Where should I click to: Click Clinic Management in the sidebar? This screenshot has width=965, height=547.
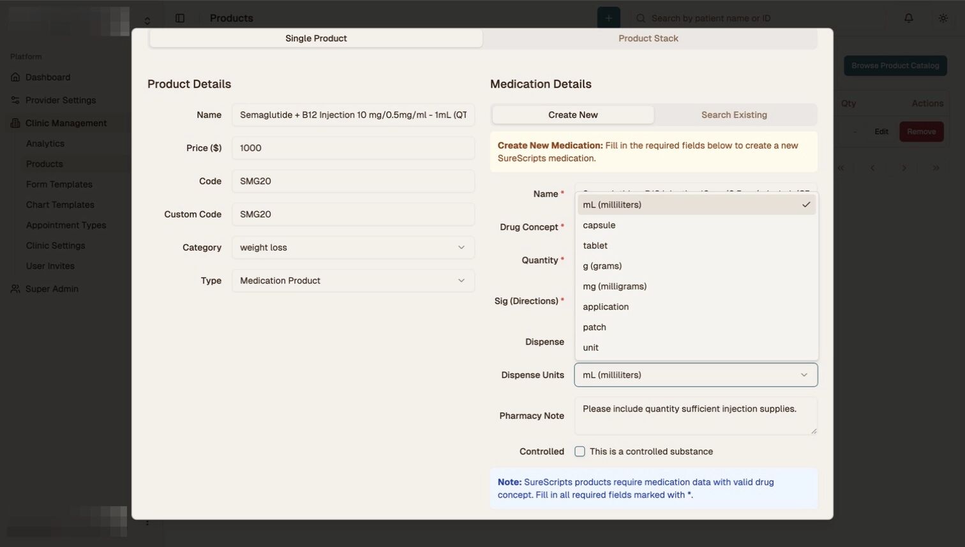point(66,123)
